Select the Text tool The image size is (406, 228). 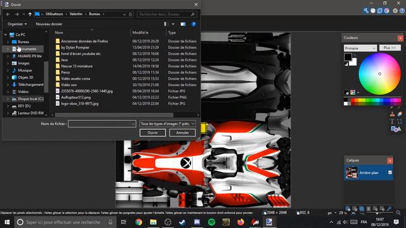392,121
